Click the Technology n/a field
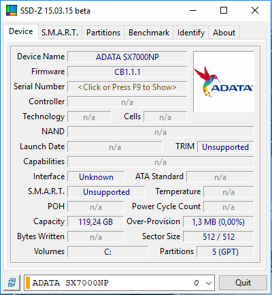This screenshot has height=295, width=272. pos(89,117)
